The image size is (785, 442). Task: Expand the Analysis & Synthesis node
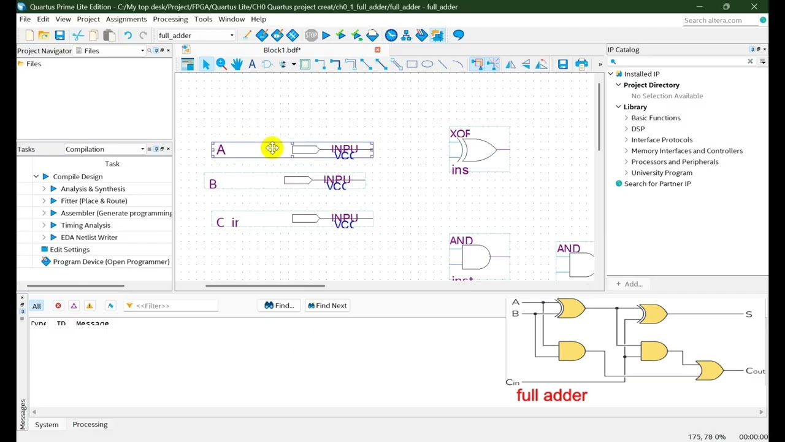point(44,189)
